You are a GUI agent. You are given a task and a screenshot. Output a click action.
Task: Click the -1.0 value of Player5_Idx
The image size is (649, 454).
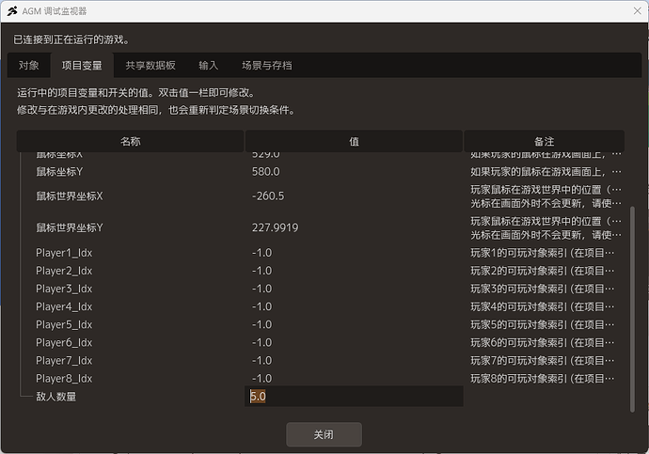[x=262, y=324]
